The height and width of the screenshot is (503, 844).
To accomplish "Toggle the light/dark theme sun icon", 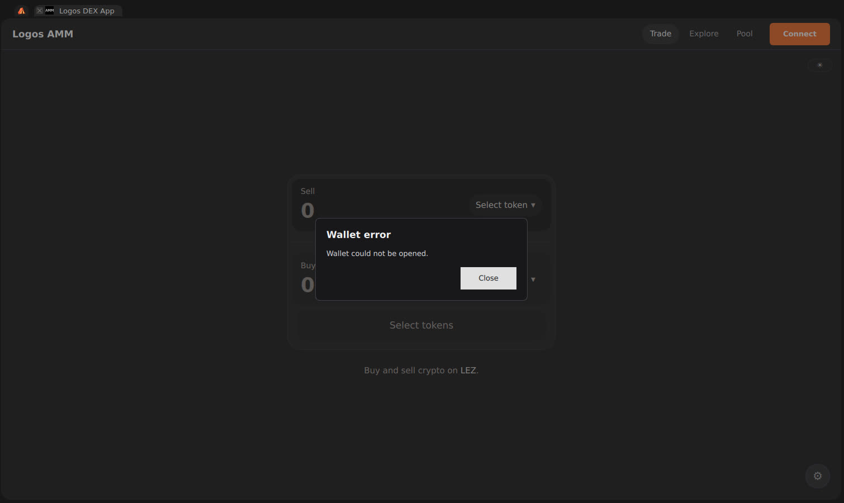I will (819, 65).
